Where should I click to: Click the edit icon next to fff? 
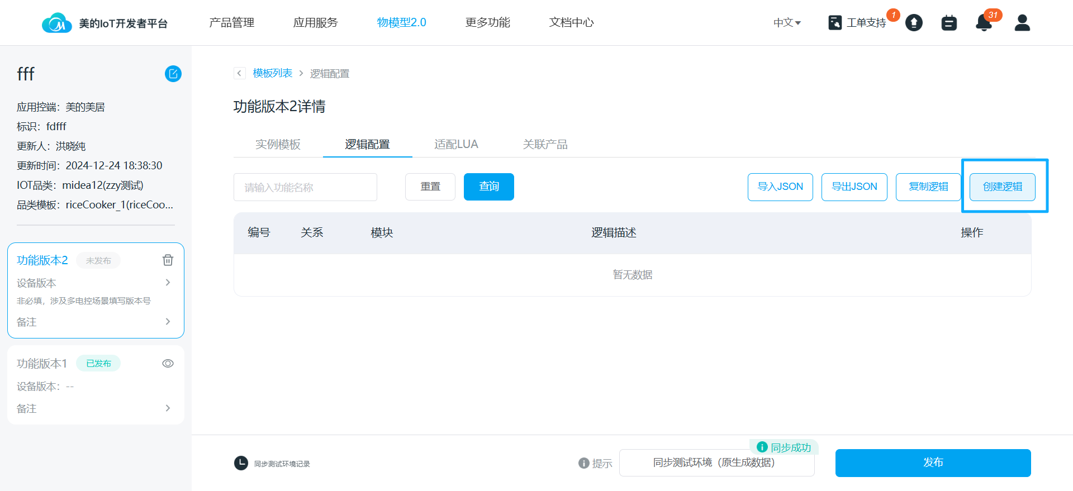[x=173, y=74]
